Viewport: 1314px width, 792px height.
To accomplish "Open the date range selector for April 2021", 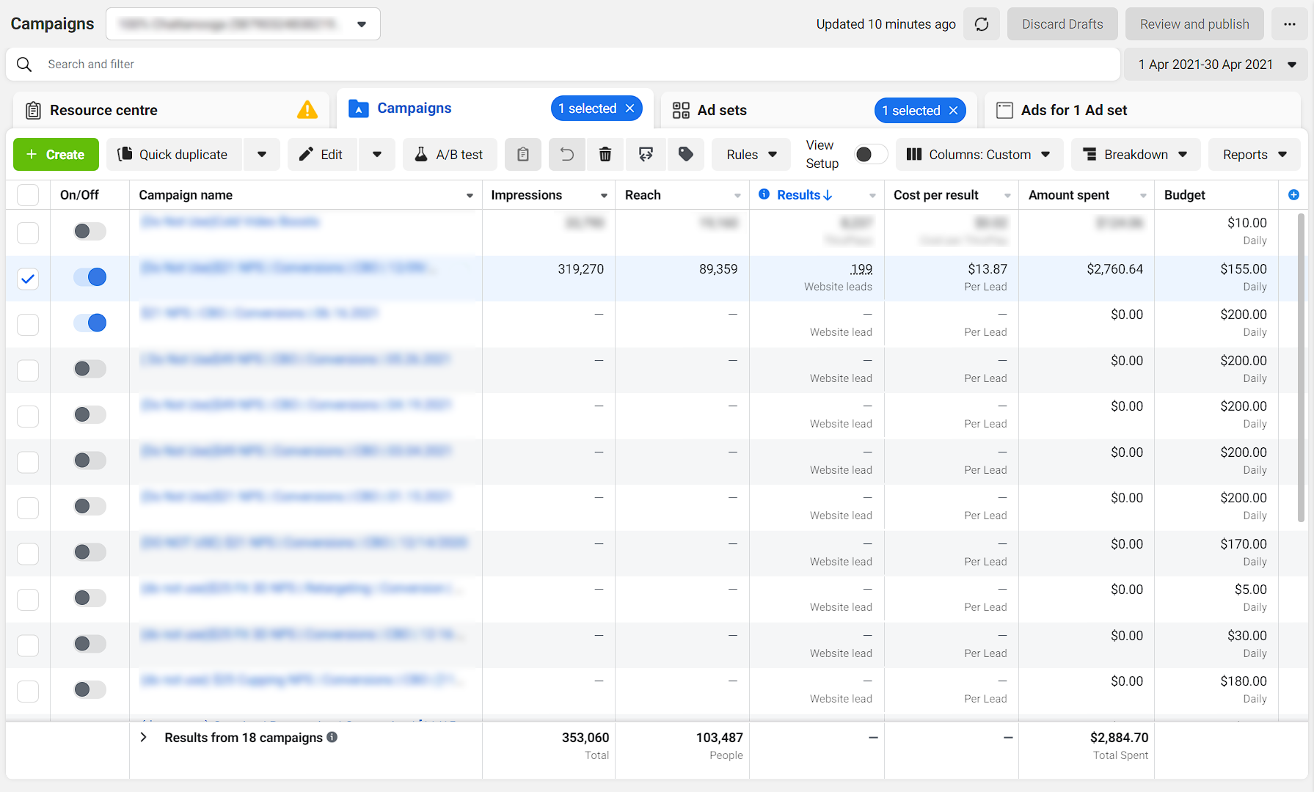I will 1214,64.
